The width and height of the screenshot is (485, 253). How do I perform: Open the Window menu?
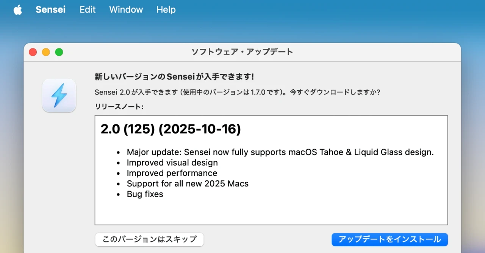[x=126, y=9]
